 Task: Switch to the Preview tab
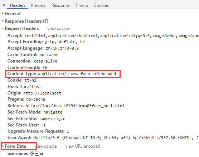coord(38,5)
